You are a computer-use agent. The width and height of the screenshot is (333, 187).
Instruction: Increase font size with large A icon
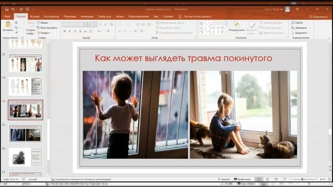click(100, 24)
